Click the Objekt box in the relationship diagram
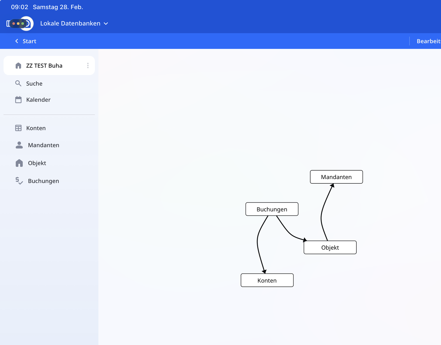This screenshot has height=345, width=441. click(x=330, y=247)
